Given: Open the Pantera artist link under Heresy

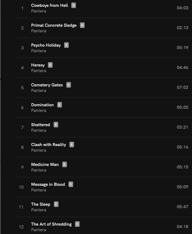Looking at the screenshot, I should coord(39,71).
